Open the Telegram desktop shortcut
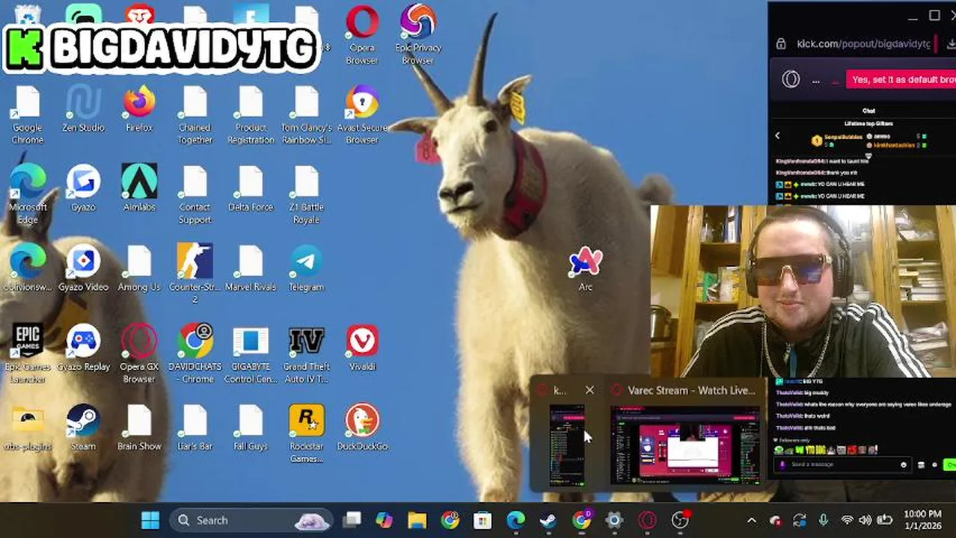Viewport: 956px width, 538px height. 307,269
